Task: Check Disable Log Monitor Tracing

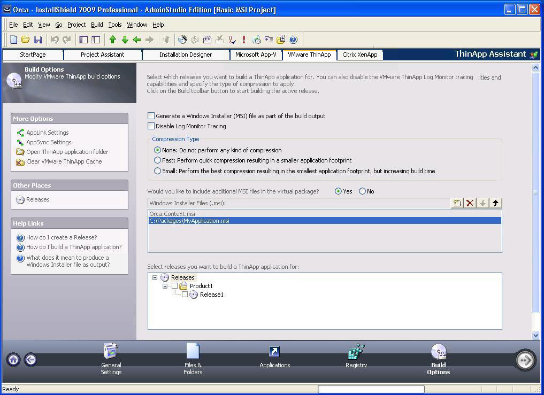Action: click(151, 126)
